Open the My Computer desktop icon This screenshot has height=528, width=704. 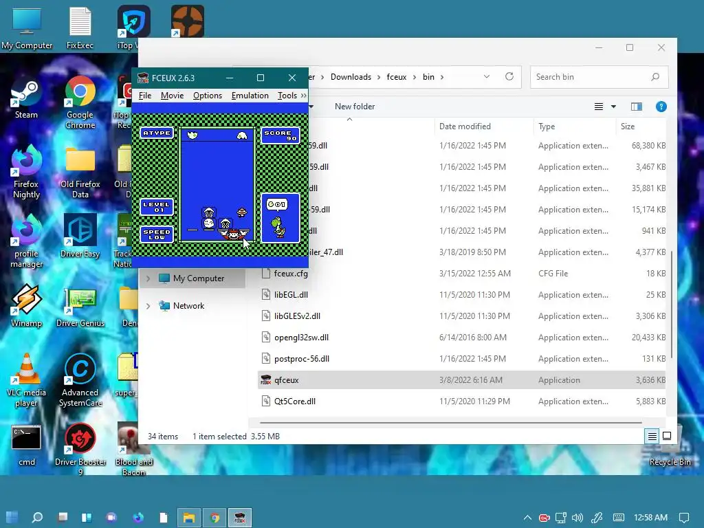[26, 29]
